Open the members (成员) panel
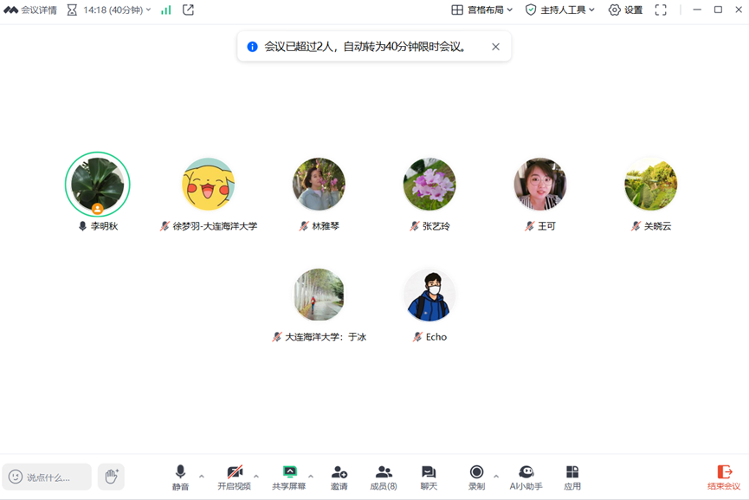749x500 pixels. [x=384, y=477]
